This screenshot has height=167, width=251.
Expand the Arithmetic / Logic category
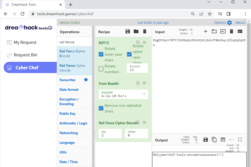[x=75, y=123]
